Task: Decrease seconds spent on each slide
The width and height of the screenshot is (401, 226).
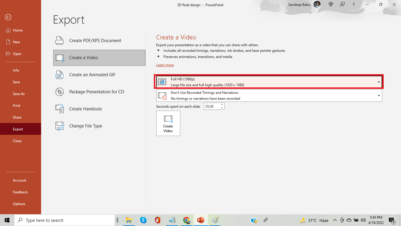Action: tap(222, 108)
